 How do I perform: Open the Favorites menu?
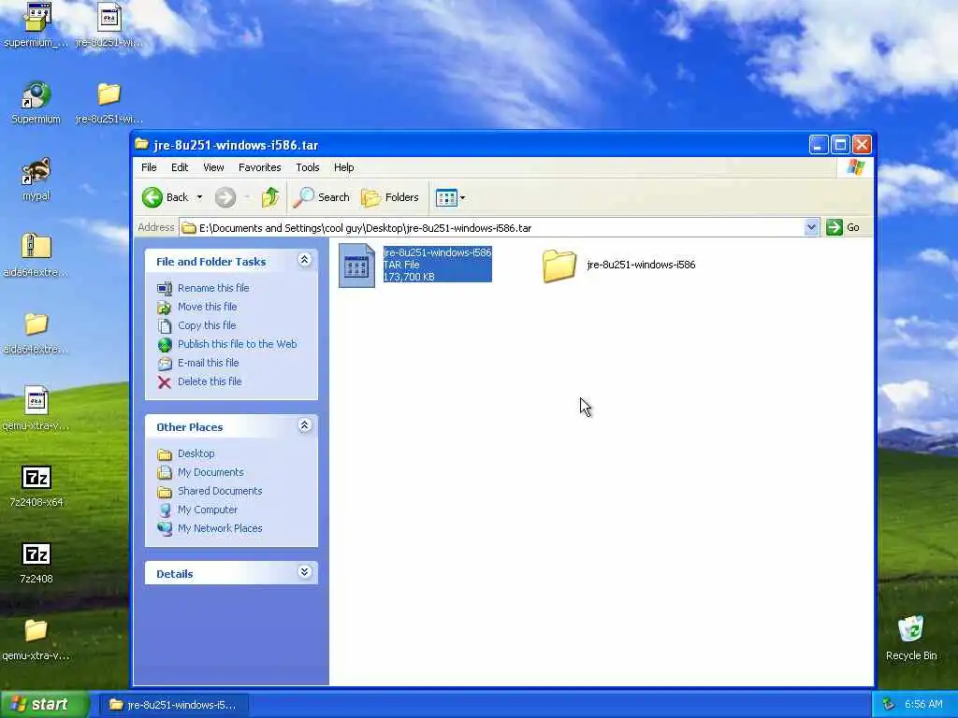(260, 167)
